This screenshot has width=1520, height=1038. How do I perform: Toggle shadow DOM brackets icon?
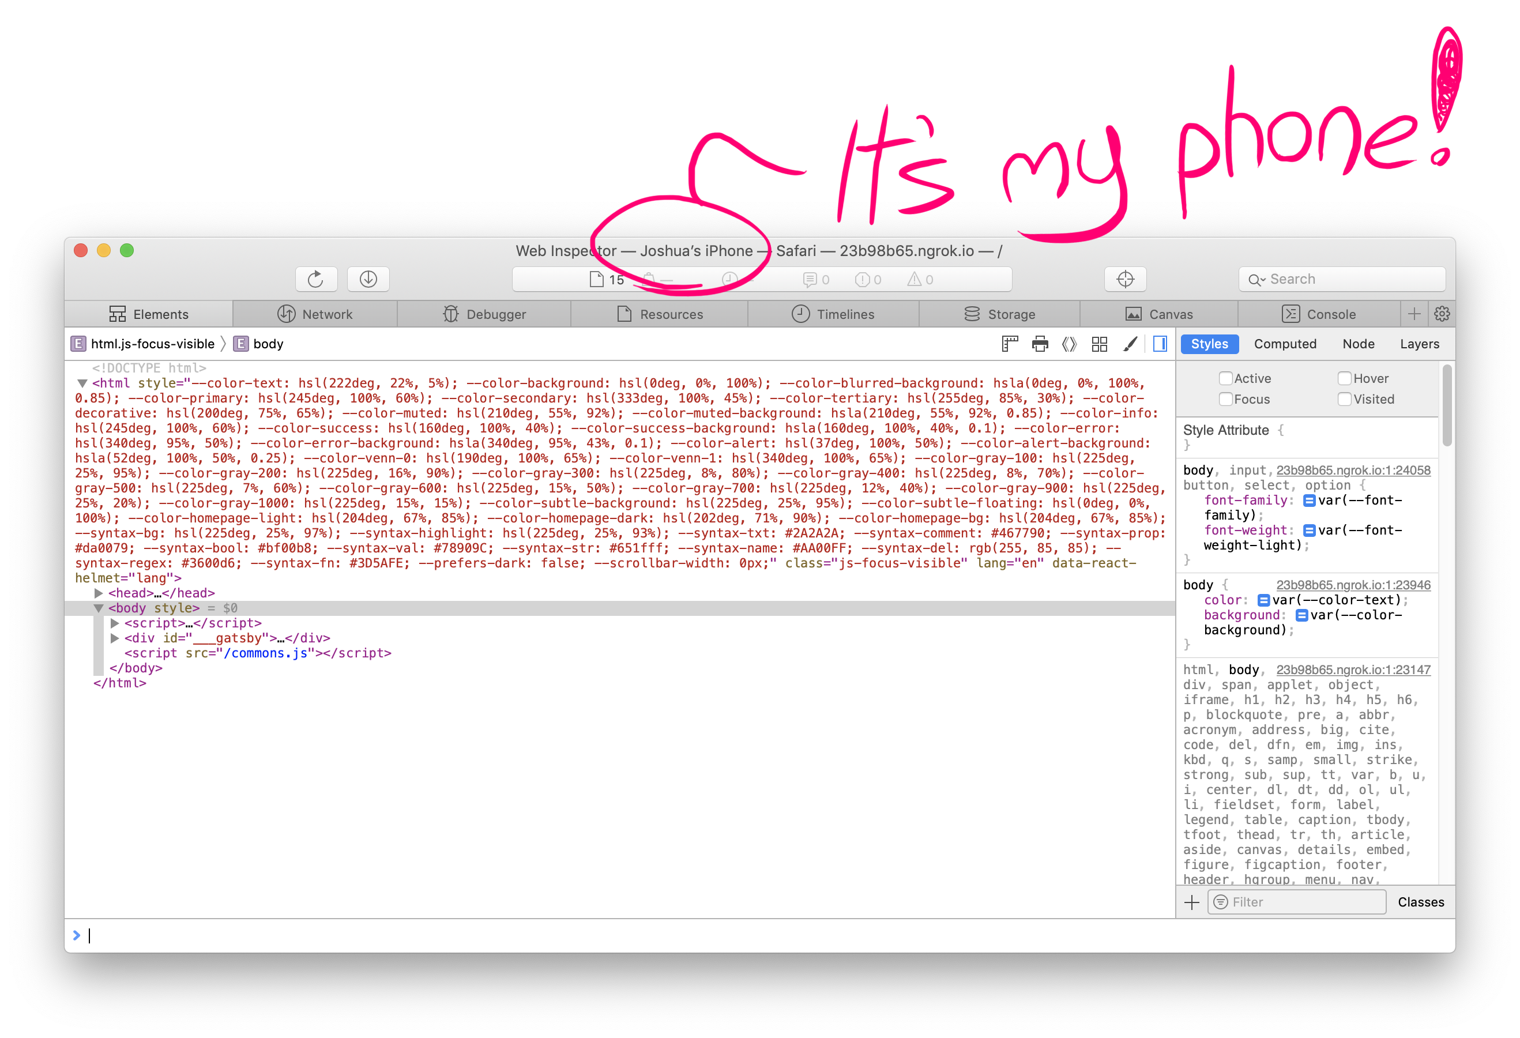click(1070, 344)
